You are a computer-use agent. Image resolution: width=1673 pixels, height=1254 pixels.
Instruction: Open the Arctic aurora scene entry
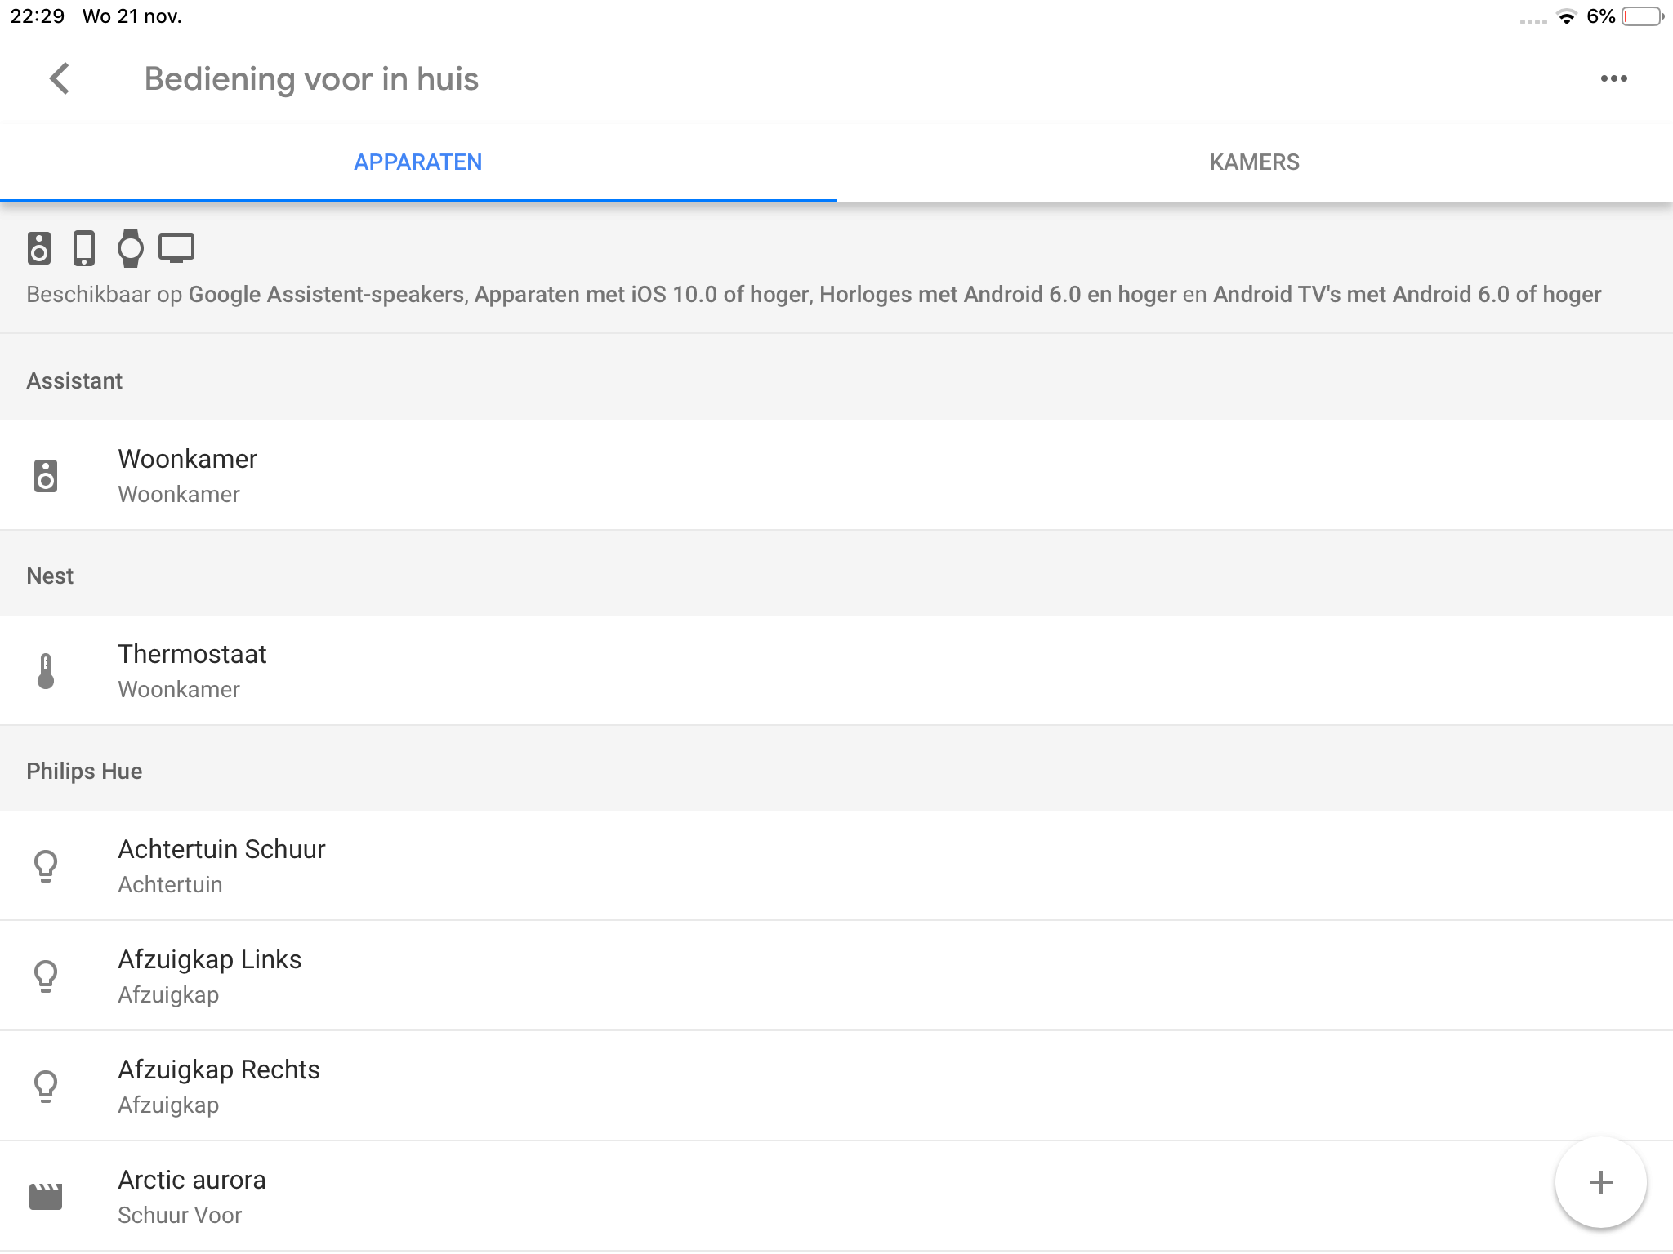coord(192,1196)
